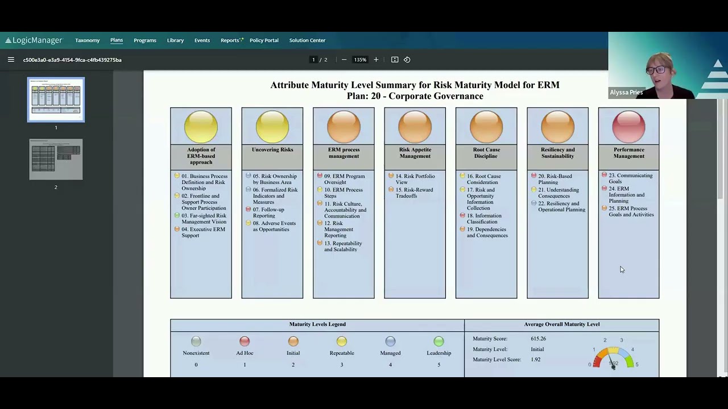
Task: Click '03. Far-sighted Risk Management Vision'
Action: 204,219
